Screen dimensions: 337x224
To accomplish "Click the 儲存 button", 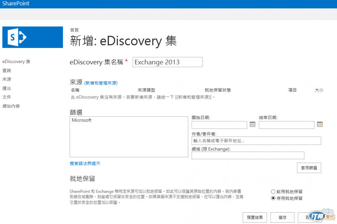I will point(282,218).
